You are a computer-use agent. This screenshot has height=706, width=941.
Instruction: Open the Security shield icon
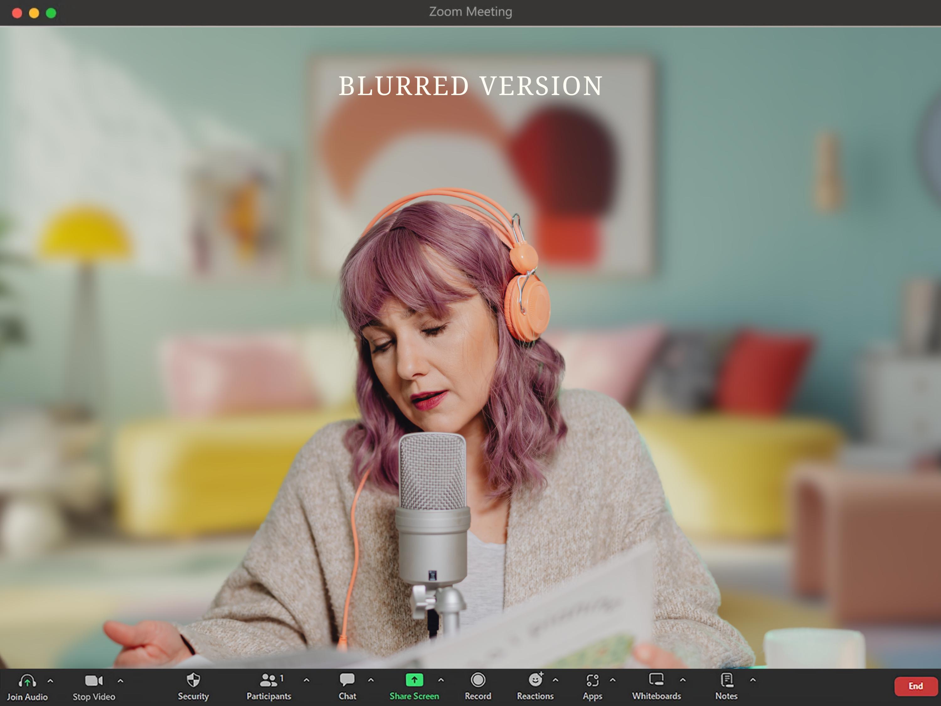(193, 680)
